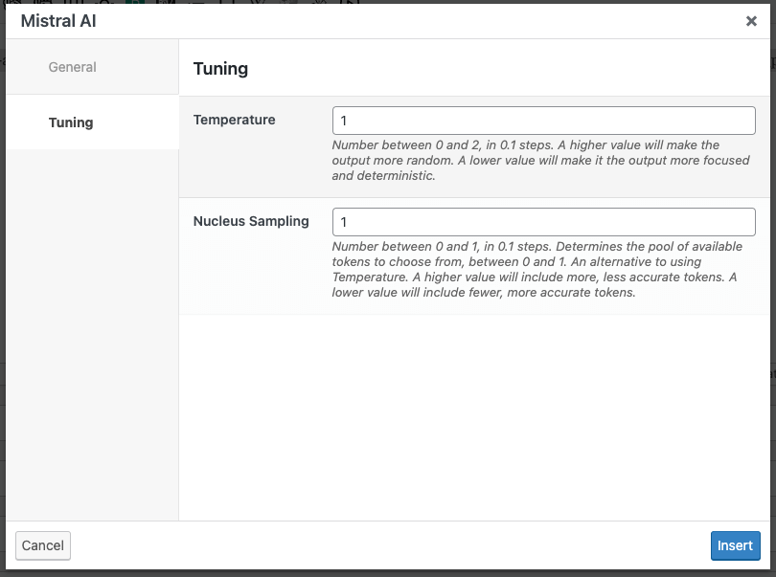Open General settings of Mistral AI
The width and height of the screenshot is (776, 577).
click(x=71, y=67)
